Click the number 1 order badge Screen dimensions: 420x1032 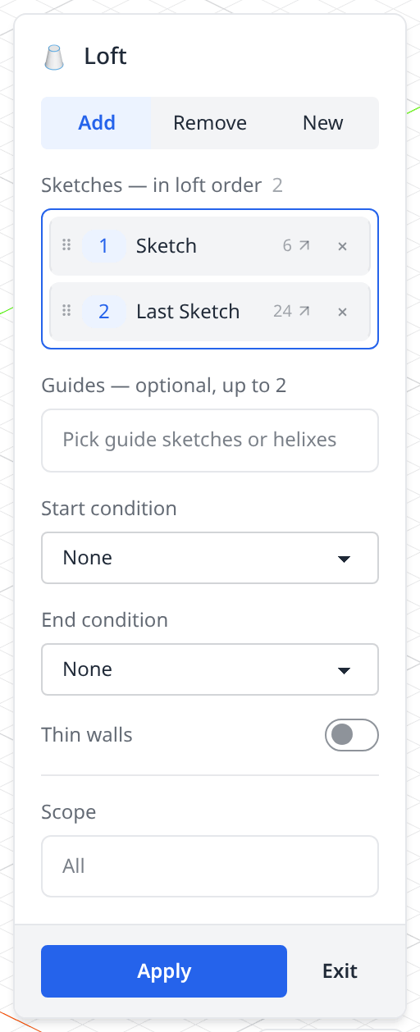click(x=104, y=245)
